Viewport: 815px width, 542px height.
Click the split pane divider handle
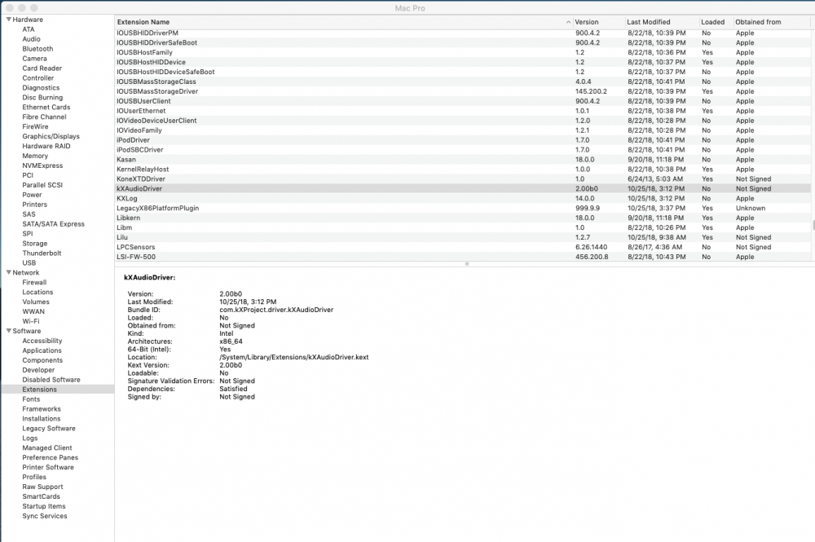(466, 264)
